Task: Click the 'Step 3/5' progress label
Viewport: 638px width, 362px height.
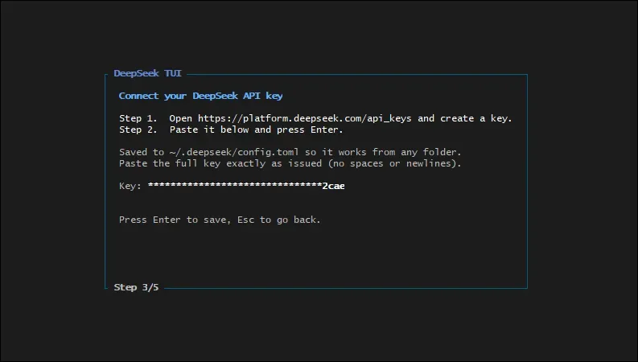Action: tap(136, 287)
